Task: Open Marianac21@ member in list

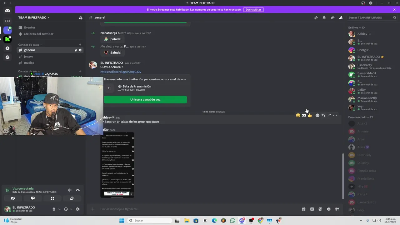Action: pos(372,99)
